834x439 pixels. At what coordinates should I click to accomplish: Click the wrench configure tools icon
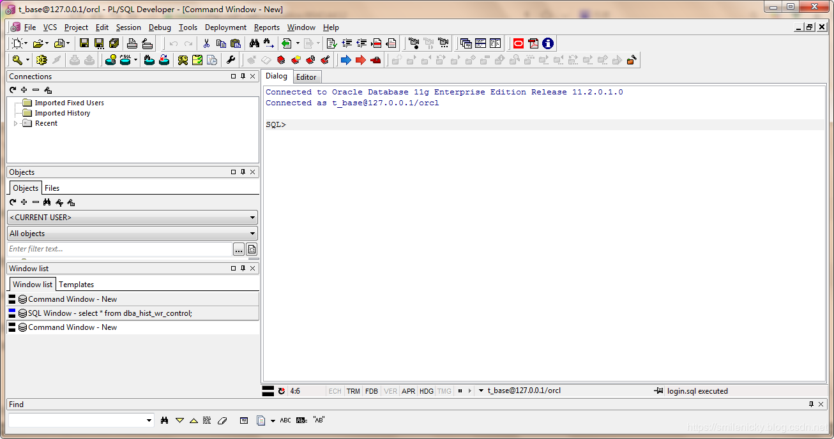pyautogui.click(x=231, y=60)
